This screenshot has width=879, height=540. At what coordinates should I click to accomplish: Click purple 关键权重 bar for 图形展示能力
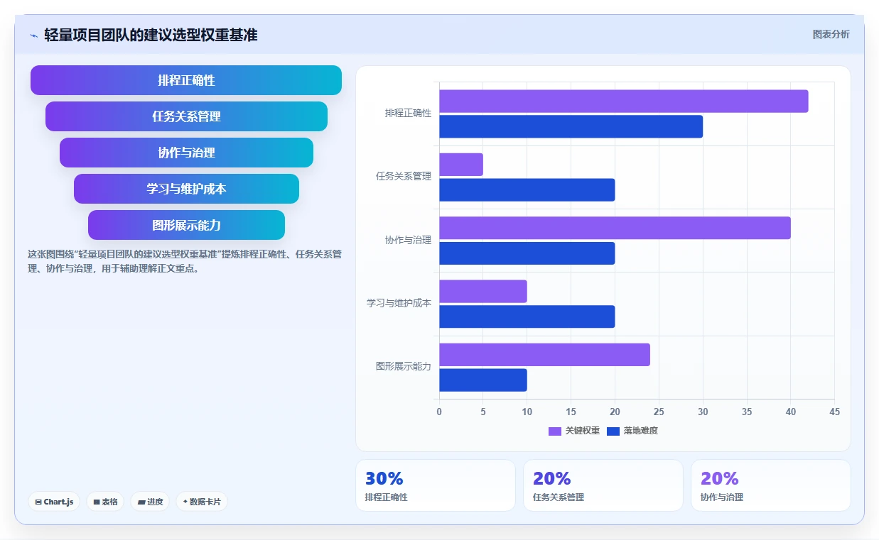544,355
